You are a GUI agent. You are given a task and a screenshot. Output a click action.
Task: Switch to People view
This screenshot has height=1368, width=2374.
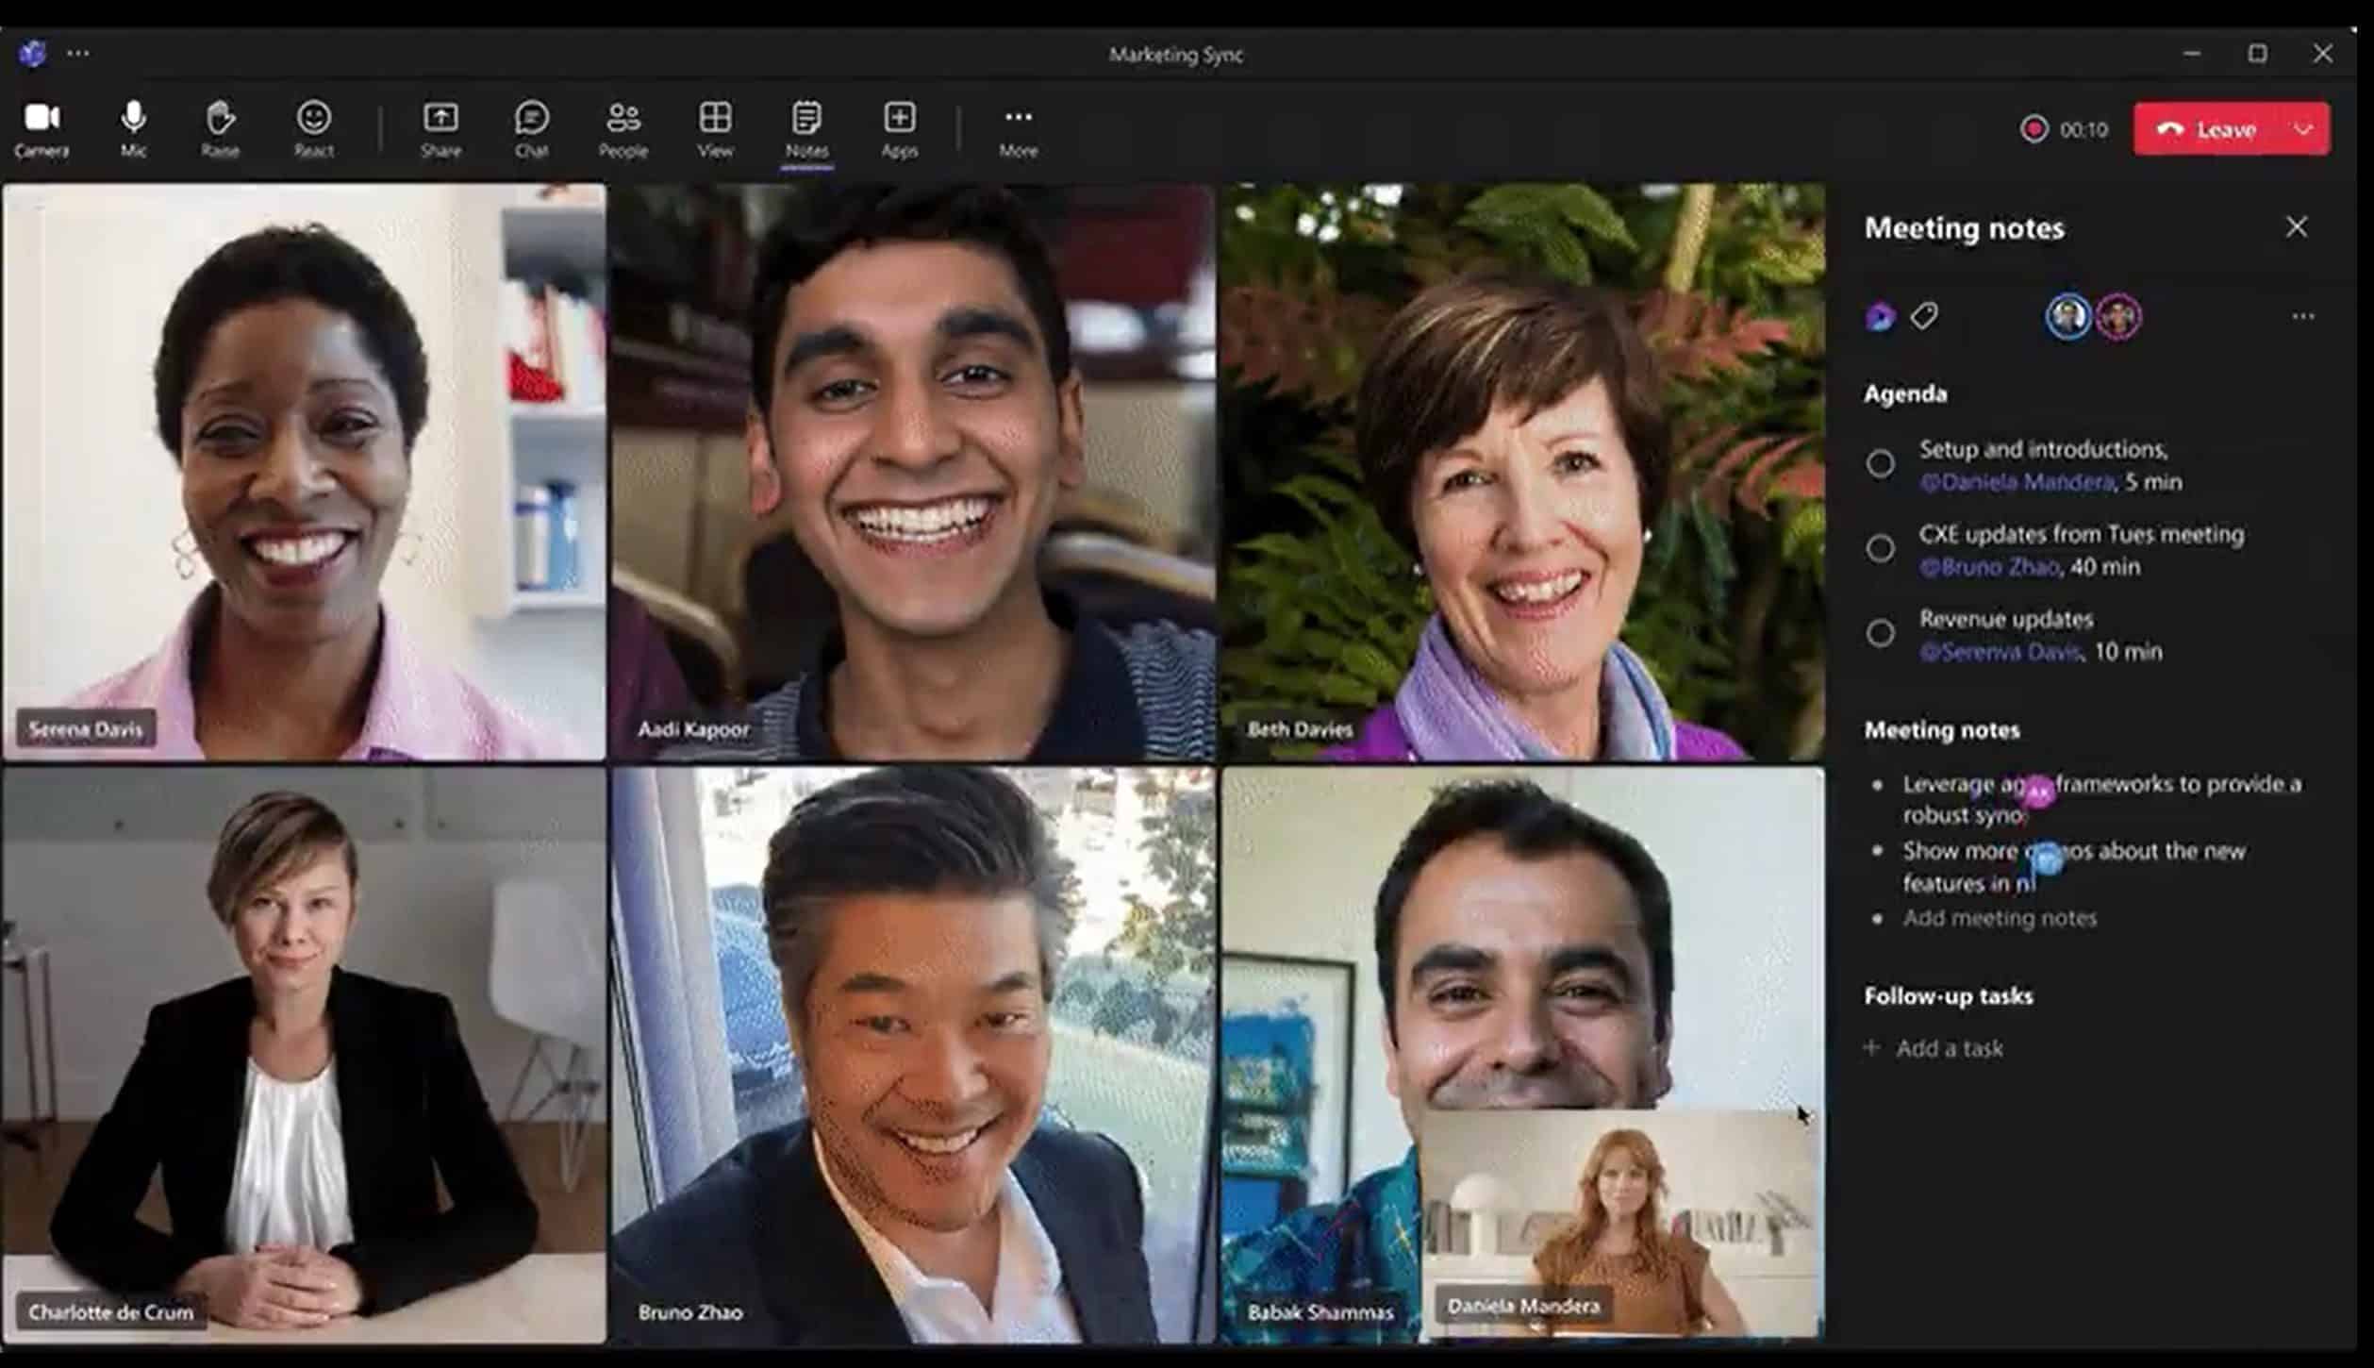tap(623, 129)
